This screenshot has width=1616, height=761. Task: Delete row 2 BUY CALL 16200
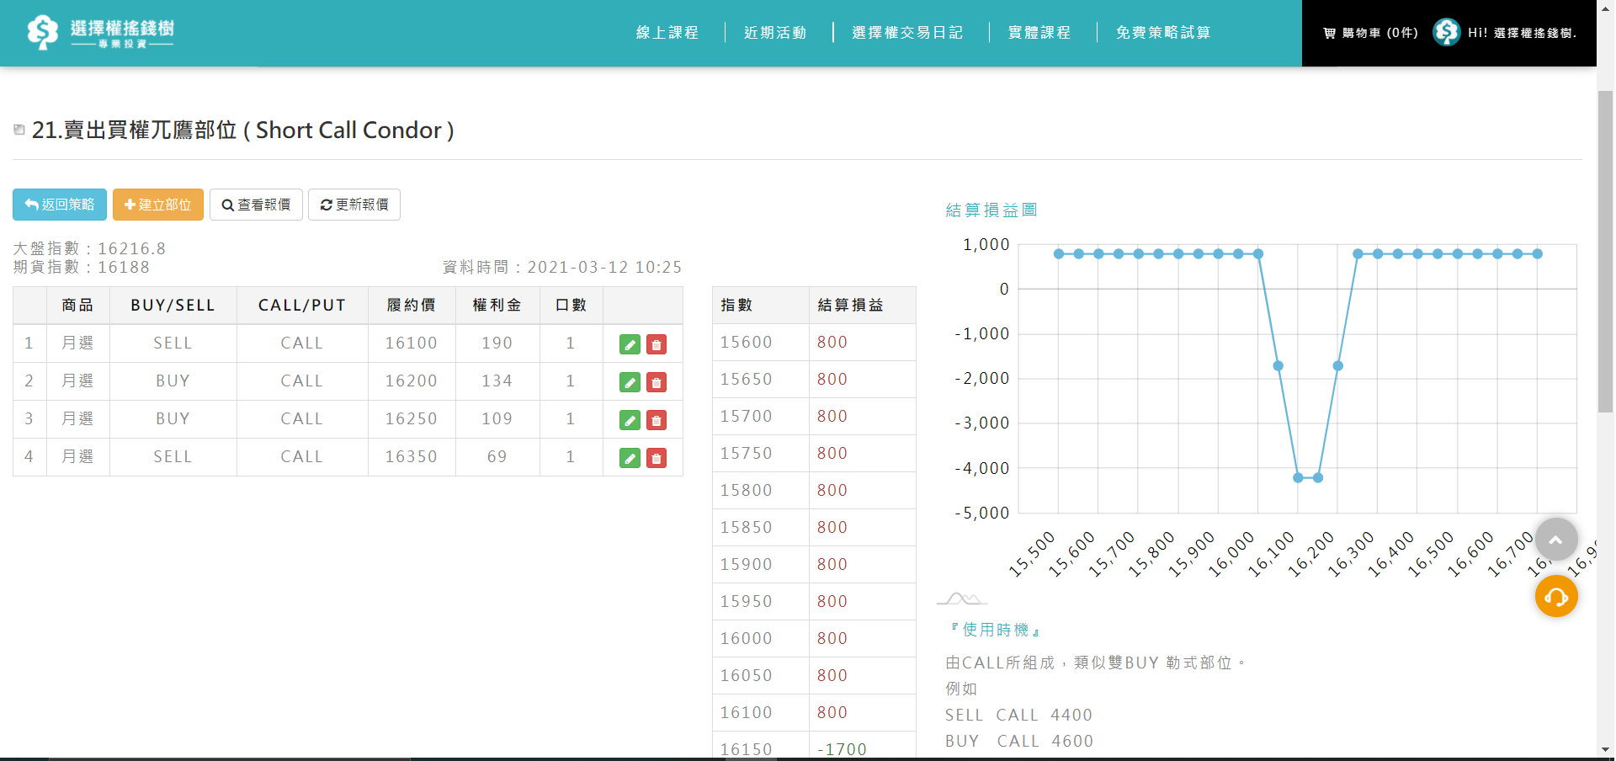[656, 382]
